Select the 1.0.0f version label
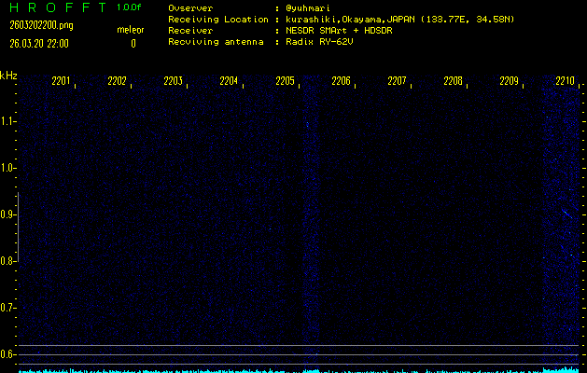587x373 pixels. (130, 7)
